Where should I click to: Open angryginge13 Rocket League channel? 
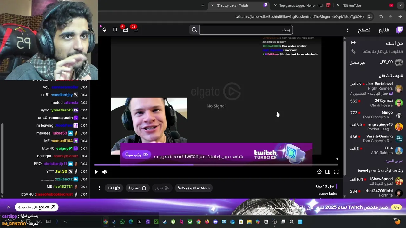coord(376,127)
